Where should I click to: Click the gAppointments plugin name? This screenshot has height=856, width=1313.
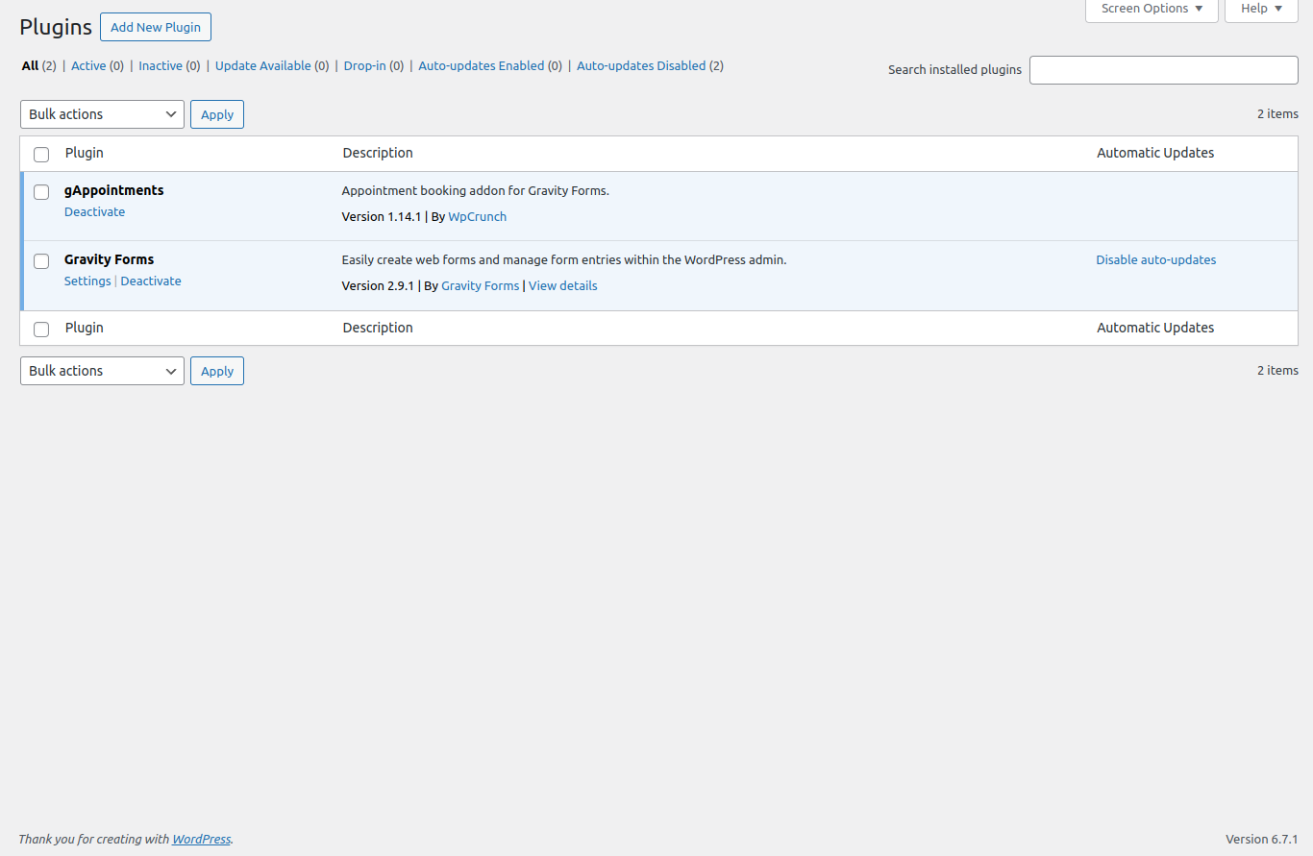pos(114,190)
